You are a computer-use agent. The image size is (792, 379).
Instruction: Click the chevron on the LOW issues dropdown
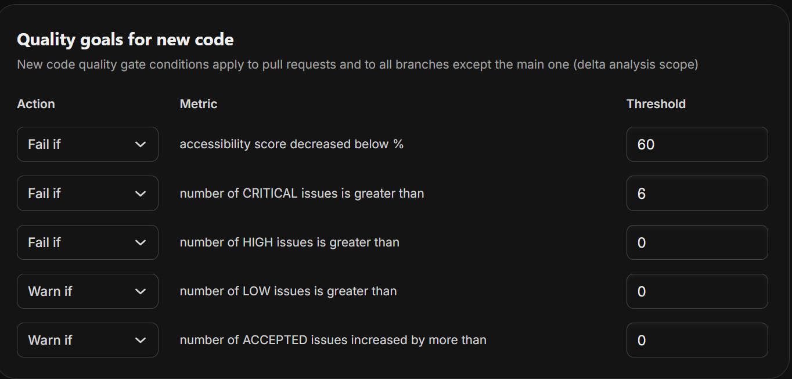click(x=141, y=291)
